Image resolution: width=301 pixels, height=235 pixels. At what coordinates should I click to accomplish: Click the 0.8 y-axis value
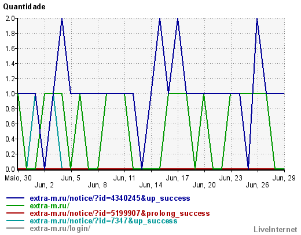[10, 109]
